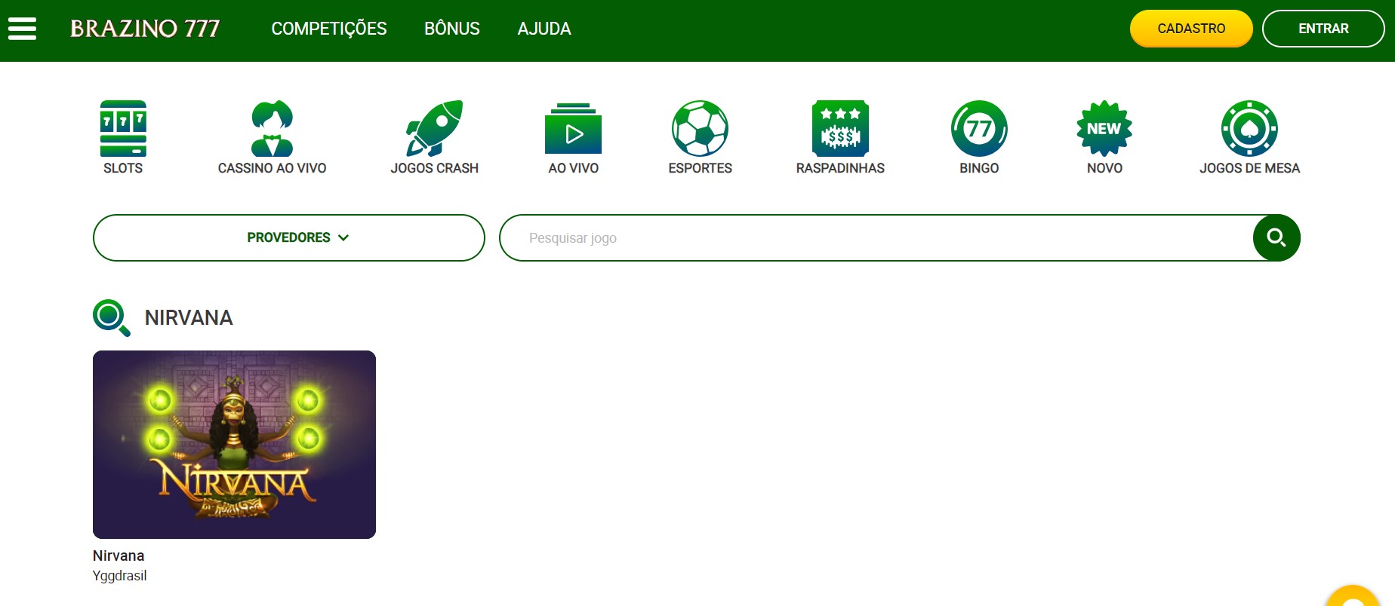Click the Cadastro button
Viewport: 1395px width, 606px height.
[x=1191, y=29]
